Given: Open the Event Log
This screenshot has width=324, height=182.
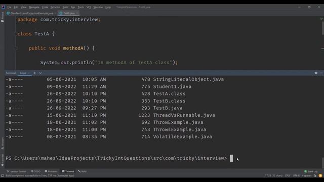Looking at the screenshot, I should 311,171.
